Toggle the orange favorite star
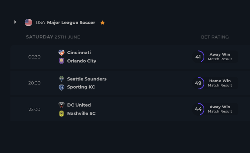The width and height of the screenshot is (250, 153). pos(103,23)
